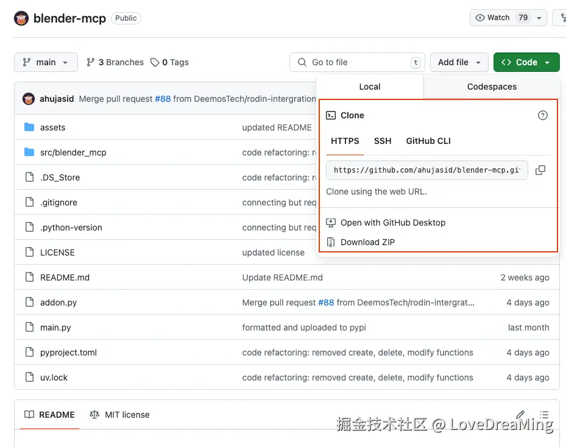
Task: Open the ahujasid author link
Action: (57, 99)
